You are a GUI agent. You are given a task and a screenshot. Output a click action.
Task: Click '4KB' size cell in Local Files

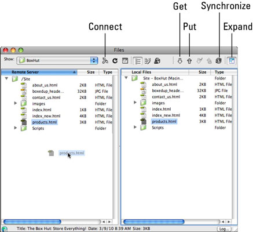tap(203, 115)
